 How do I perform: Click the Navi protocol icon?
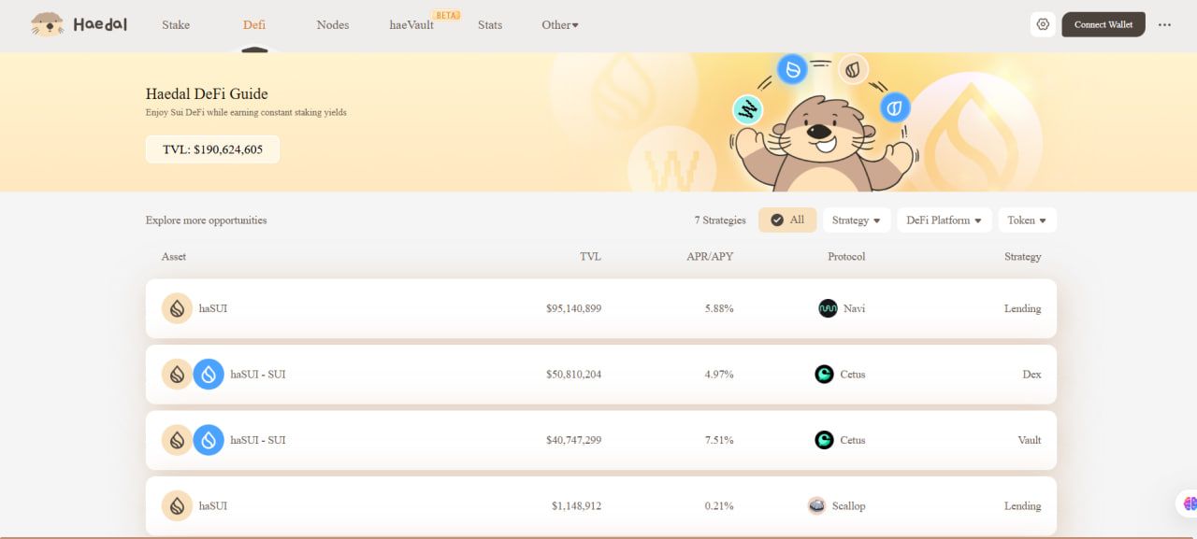point(828,308)
